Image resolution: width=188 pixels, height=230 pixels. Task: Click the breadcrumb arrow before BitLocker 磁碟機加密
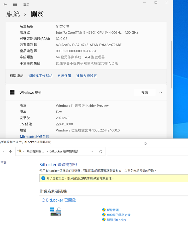click(47, 152)
